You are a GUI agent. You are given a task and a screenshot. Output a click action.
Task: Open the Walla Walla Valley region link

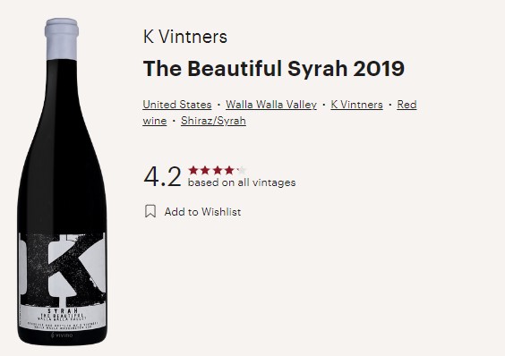[x=271, y=105]
